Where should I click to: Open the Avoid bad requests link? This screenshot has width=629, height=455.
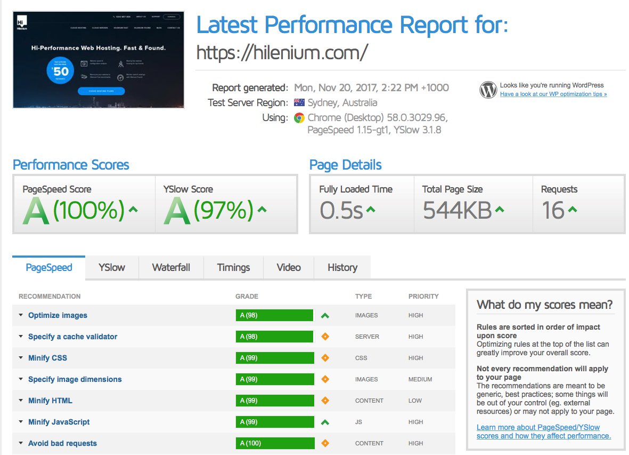(x=62, y=443)
